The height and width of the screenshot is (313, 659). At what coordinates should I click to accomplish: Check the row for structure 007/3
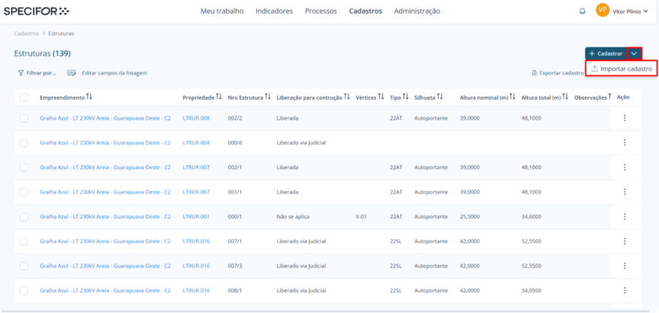point(24,266)
